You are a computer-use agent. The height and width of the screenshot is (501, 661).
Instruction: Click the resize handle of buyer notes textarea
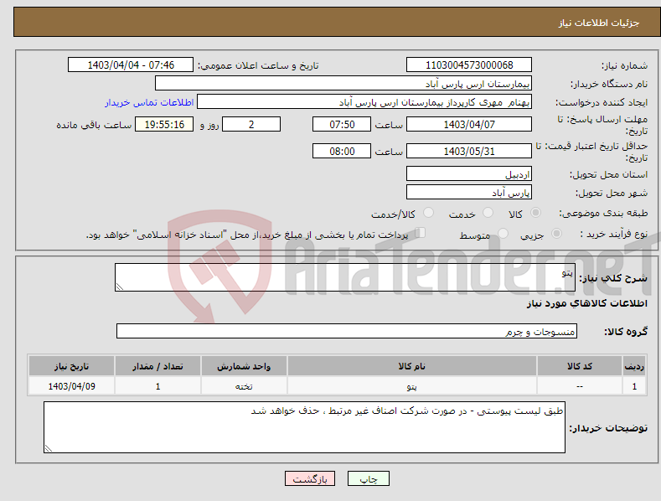tap(48, 449)
